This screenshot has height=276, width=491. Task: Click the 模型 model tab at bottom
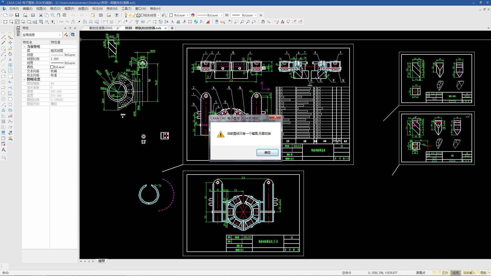coord(102,261)
